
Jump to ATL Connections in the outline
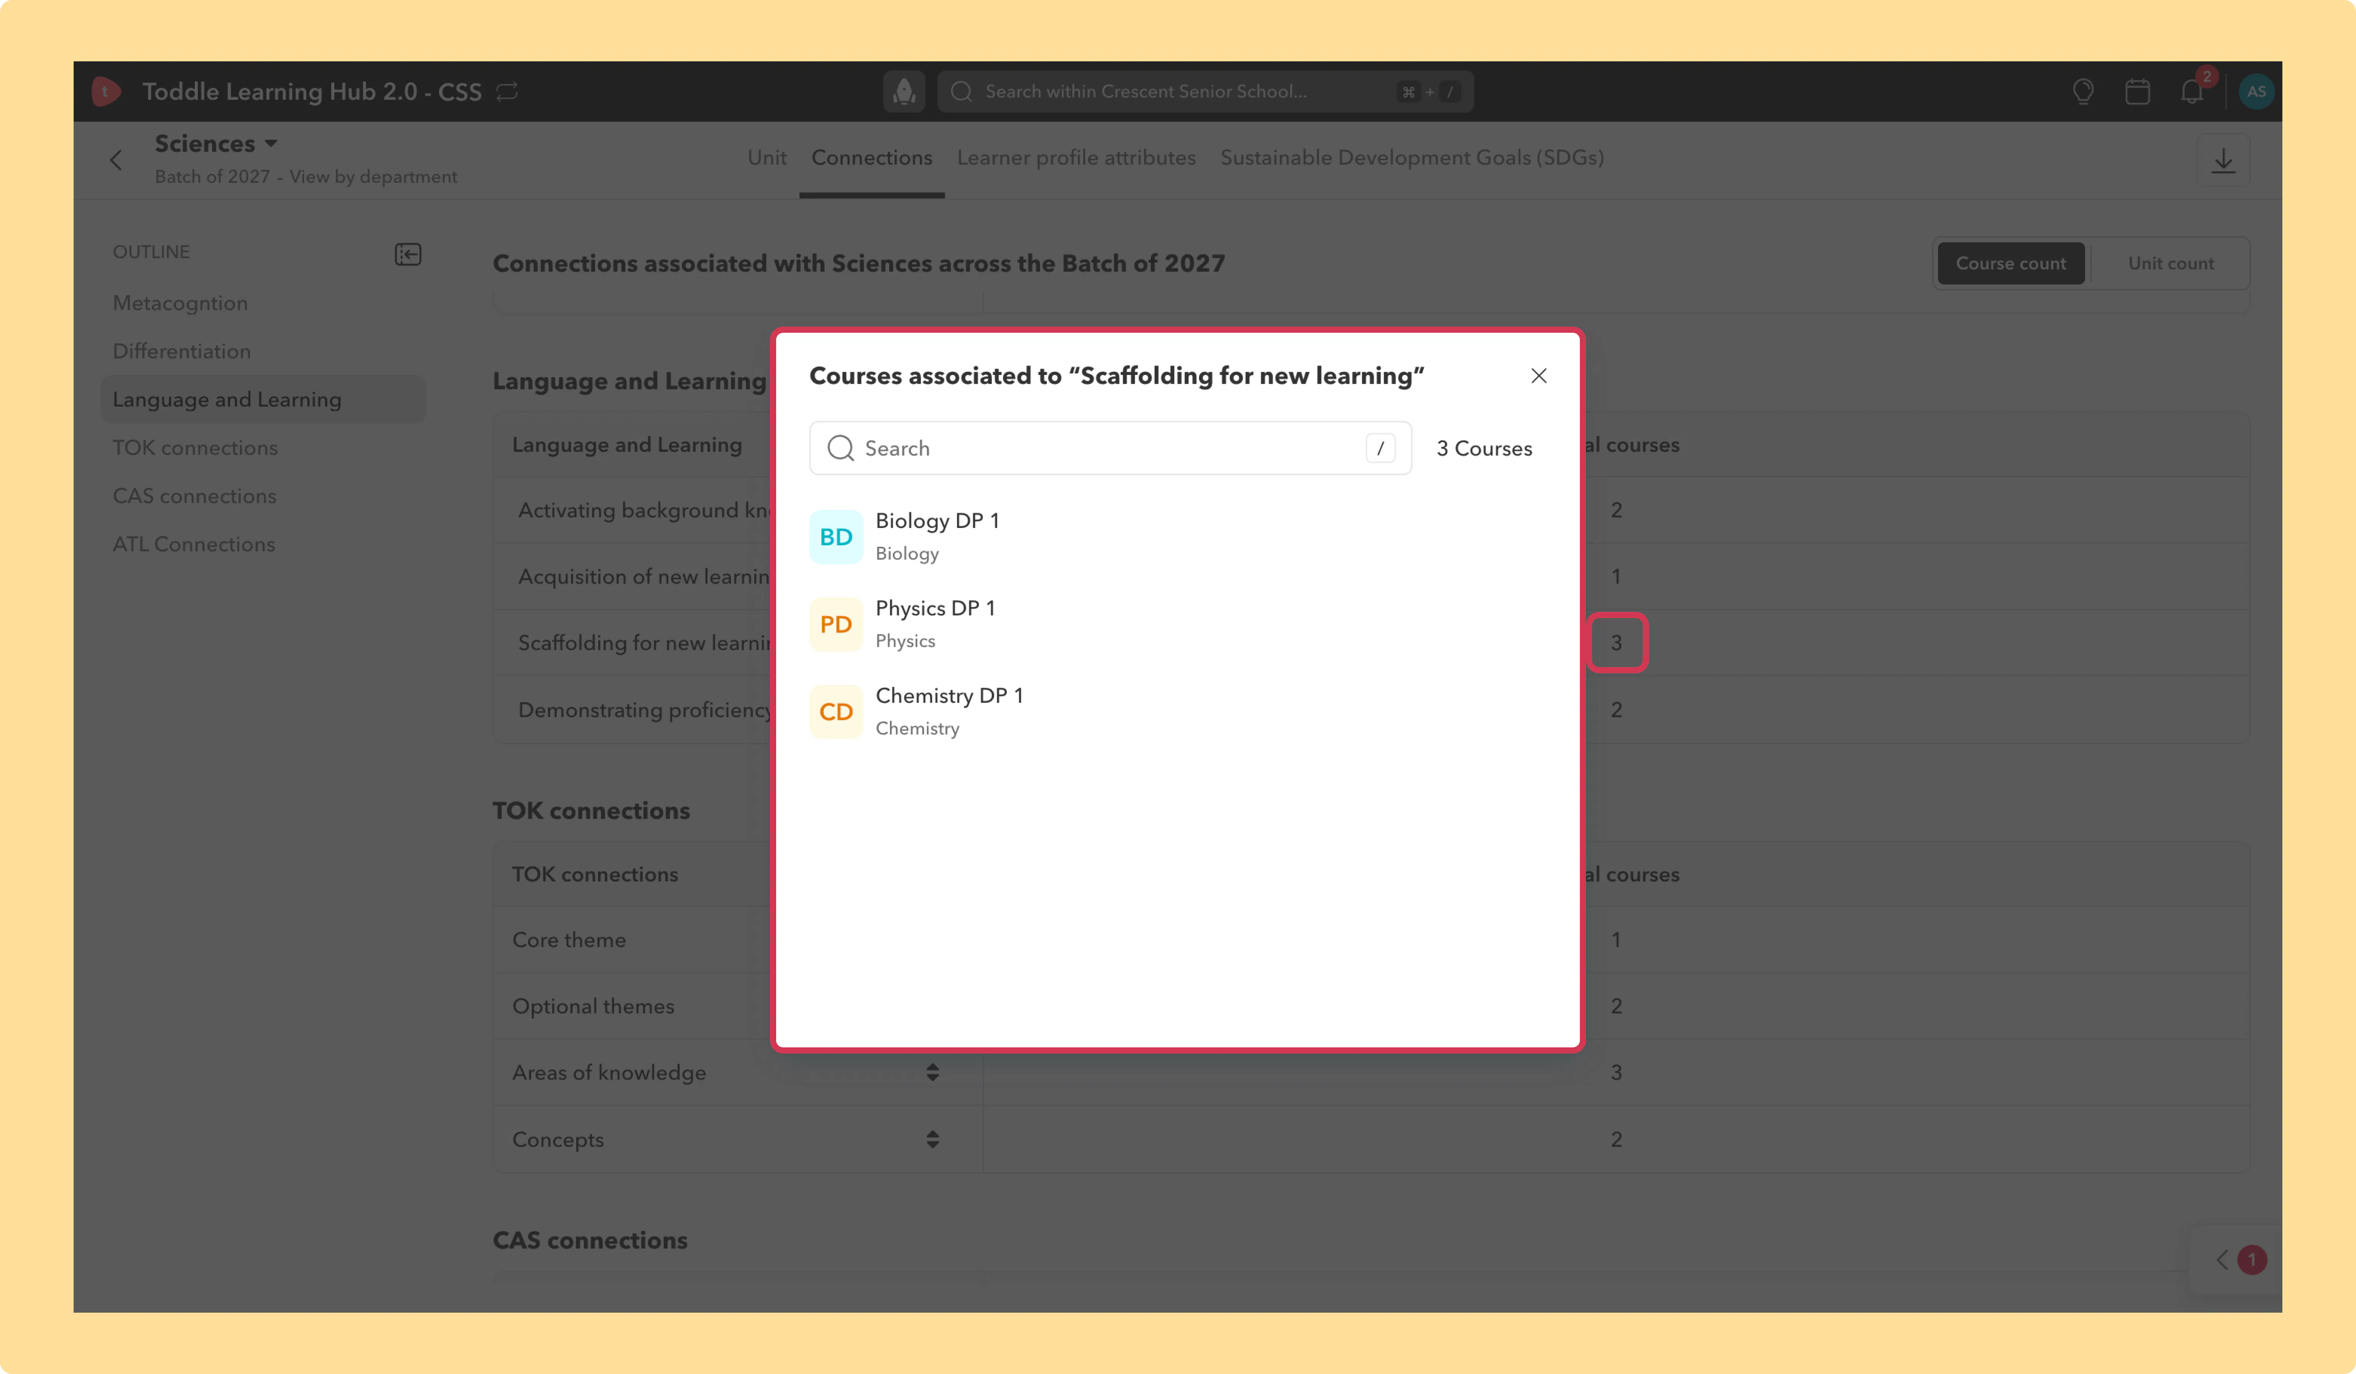tap(194, 545)
